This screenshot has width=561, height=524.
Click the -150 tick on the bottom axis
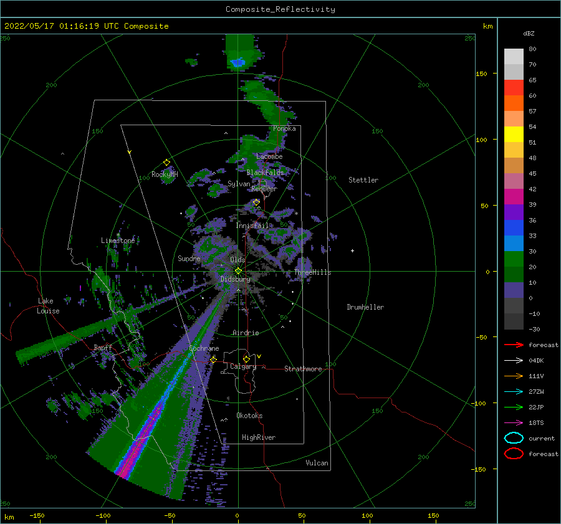[37, 515]
